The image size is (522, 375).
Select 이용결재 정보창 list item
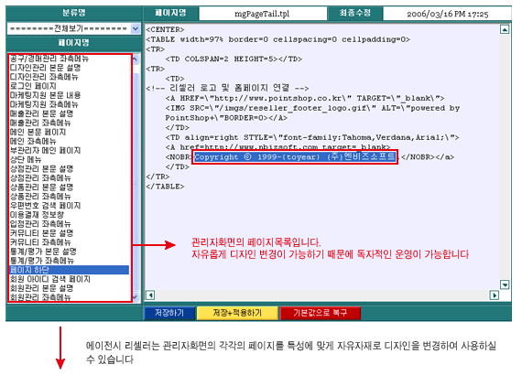37,215
